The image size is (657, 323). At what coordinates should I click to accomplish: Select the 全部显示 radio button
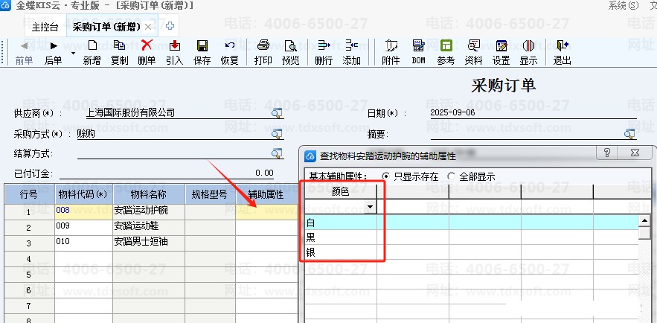(x=451, y=176)
